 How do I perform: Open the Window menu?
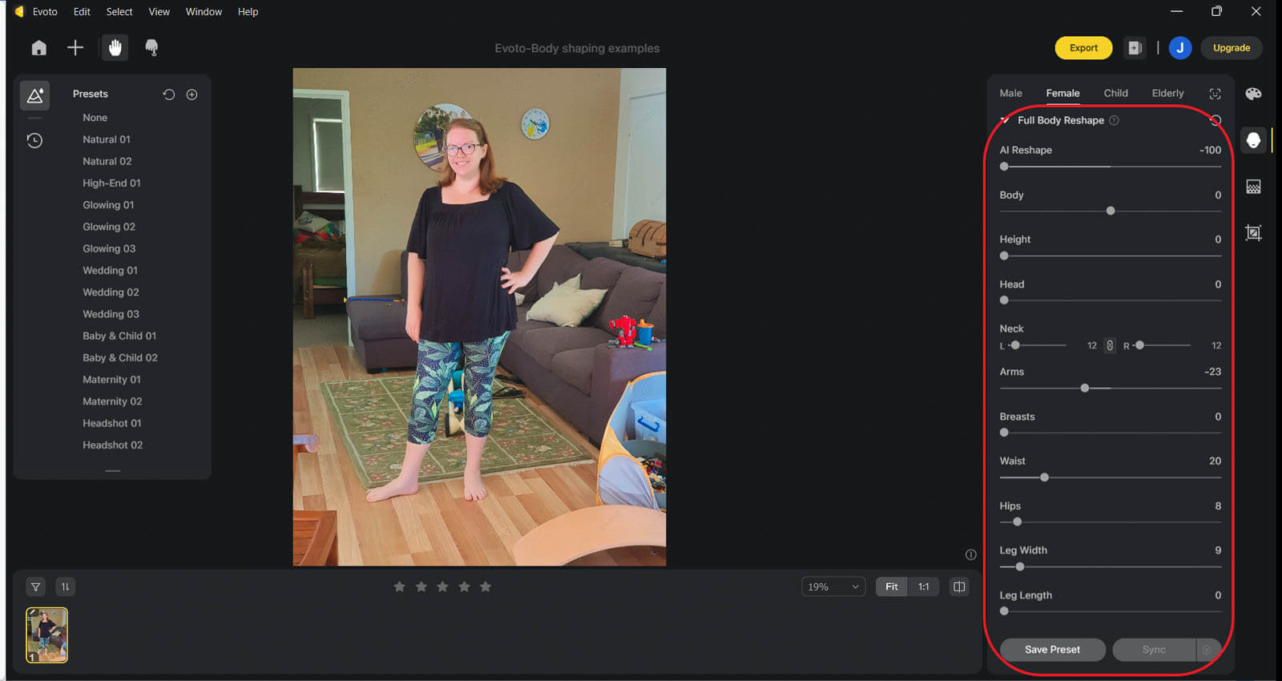[204, 12]
